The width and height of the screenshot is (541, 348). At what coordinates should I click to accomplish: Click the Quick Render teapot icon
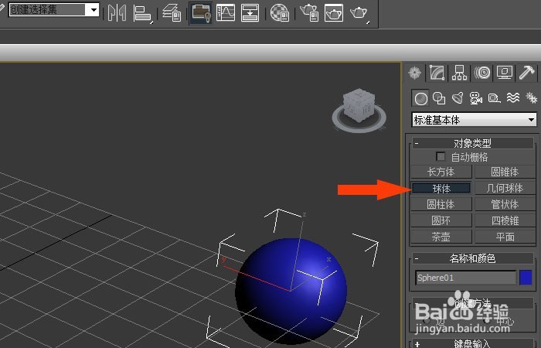pyautogui.click(x=359, y=13)
